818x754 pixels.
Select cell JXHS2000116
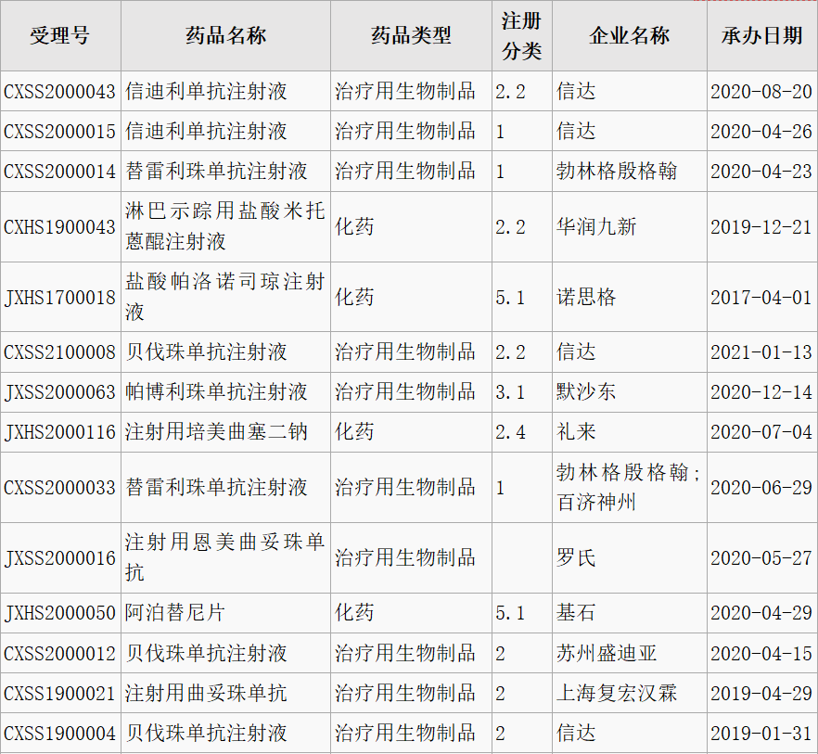click(x=59, y=432)
